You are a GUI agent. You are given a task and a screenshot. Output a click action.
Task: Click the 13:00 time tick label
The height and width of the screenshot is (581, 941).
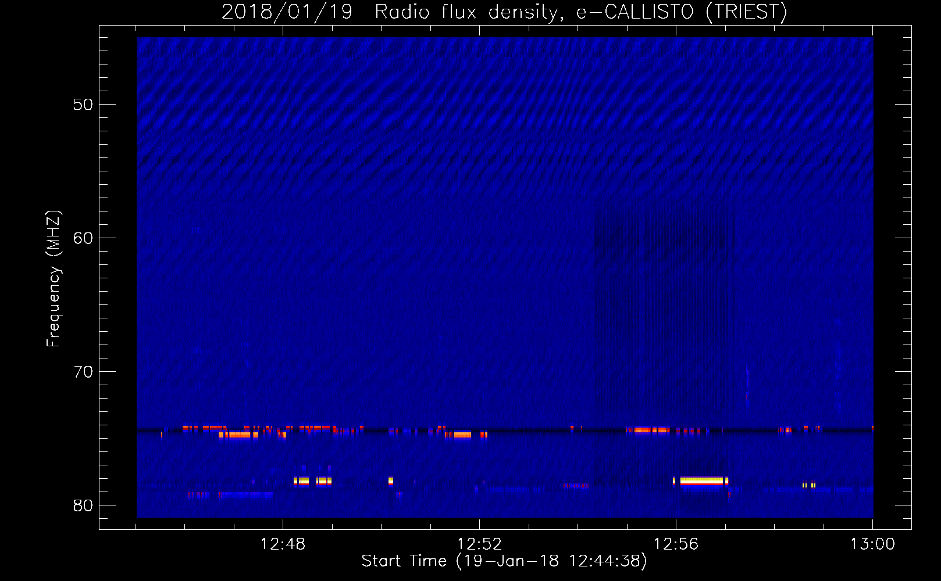click(872, 544)
